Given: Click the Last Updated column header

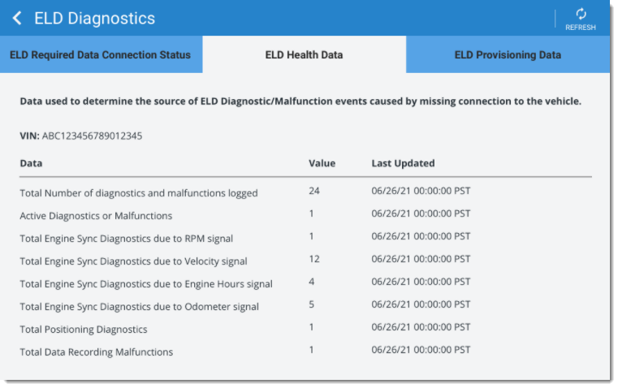Looking at the screenshot, I should [403, 163].
